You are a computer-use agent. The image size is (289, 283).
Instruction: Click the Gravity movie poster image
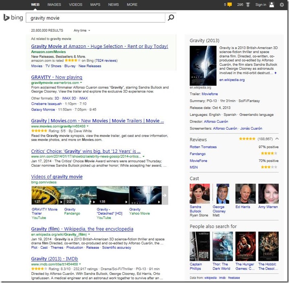203,66
